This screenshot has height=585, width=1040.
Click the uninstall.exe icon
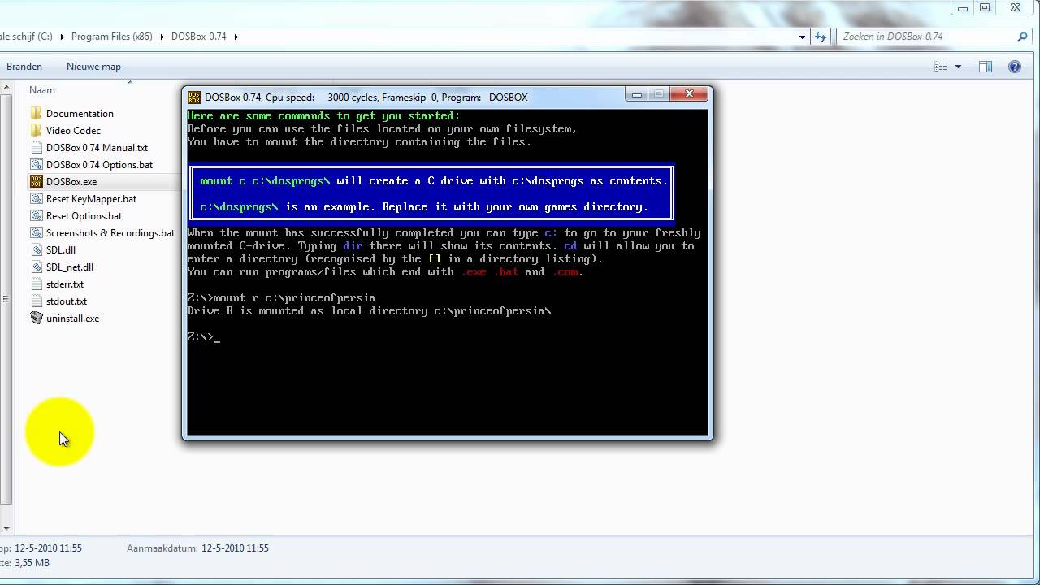point(36,318)
